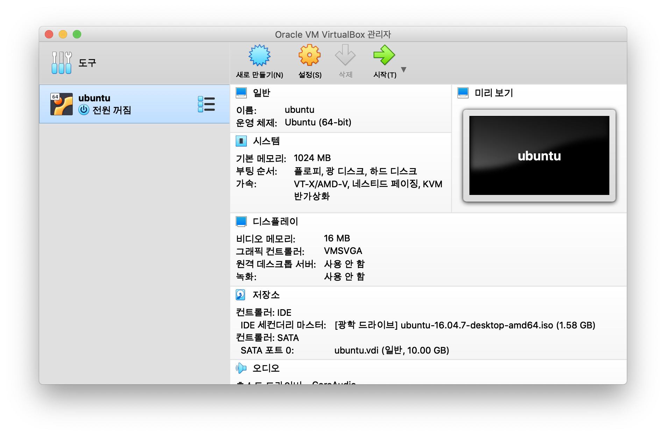Click the 미리 보기 section icon
This screenshot has width=666, height=436.
point(463,93)
